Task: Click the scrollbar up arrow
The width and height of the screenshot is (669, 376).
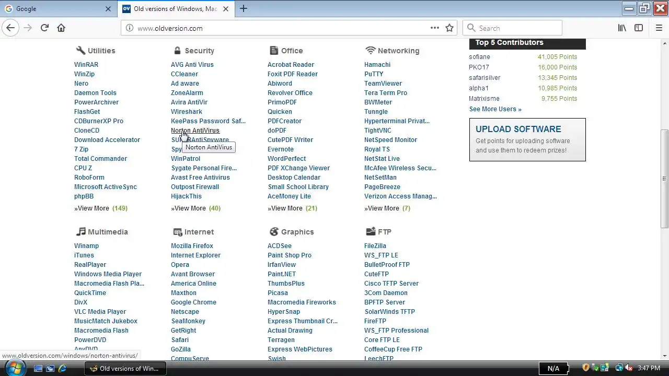Action: [664, 43]
